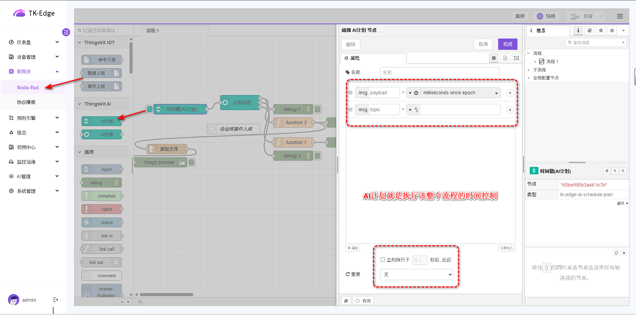The height and width of the screenshot is (315, 636).
Task: Toggle the 有效 enabled state button
Action: coord(363,301)
